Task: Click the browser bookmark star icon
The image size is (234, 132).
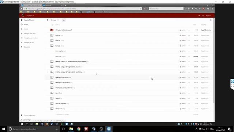Action: pyautogui.click(x=186, y=9)
